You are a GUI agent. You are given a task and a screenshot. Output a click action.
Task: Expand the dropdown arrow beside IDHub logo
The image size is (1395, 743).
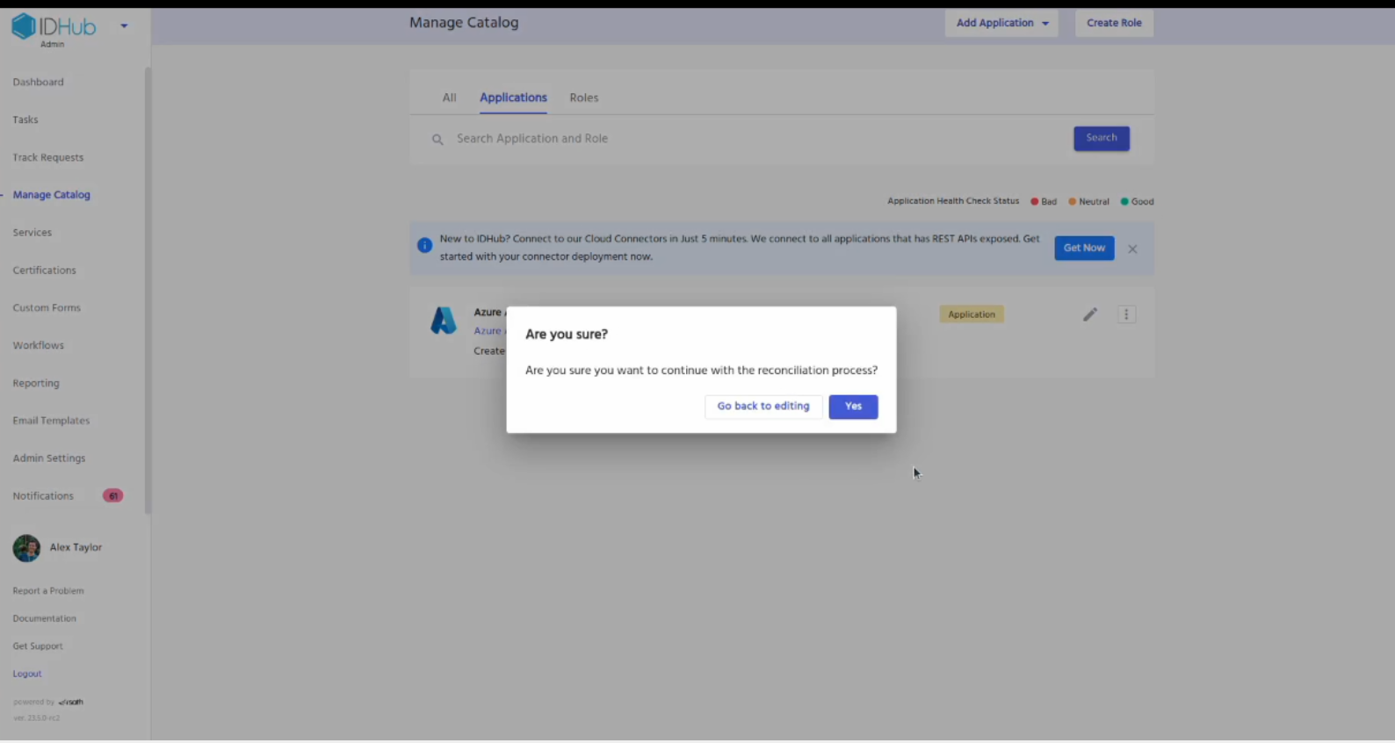coord(124,25)
